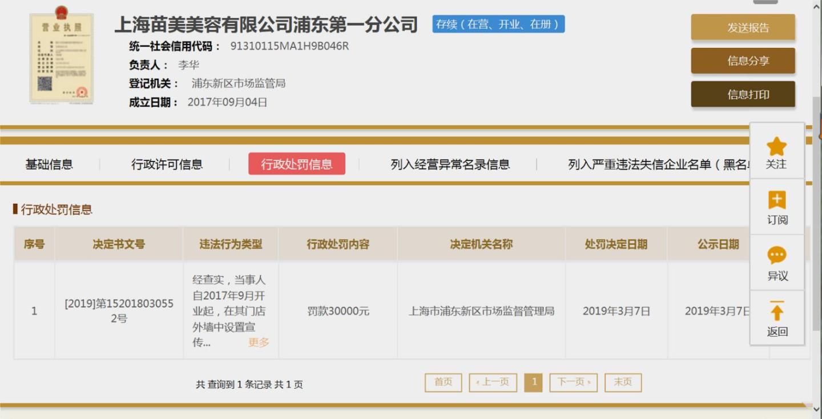Image resolution: width=822 pixels, height=419 pixels.
Task: Click the 返回 up-arrow return icon
Action: click(x=777, y=311)
